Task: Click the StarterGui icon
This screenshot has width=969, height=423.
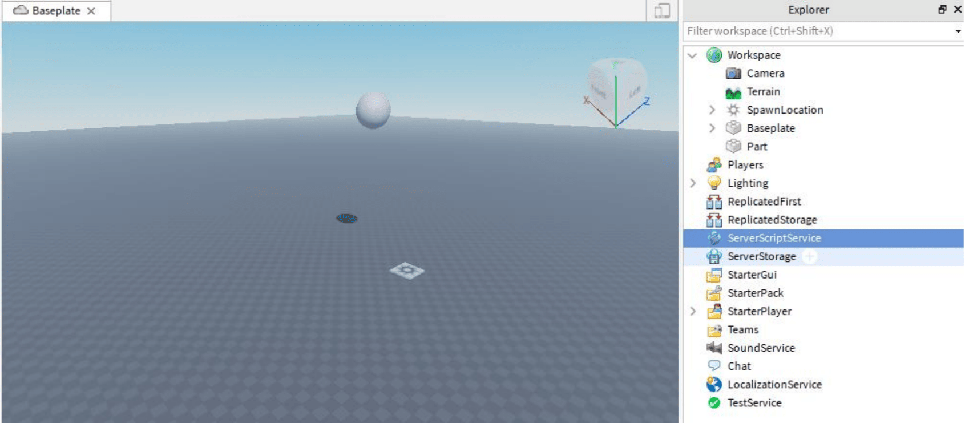Action: click(x=714, y=275)
